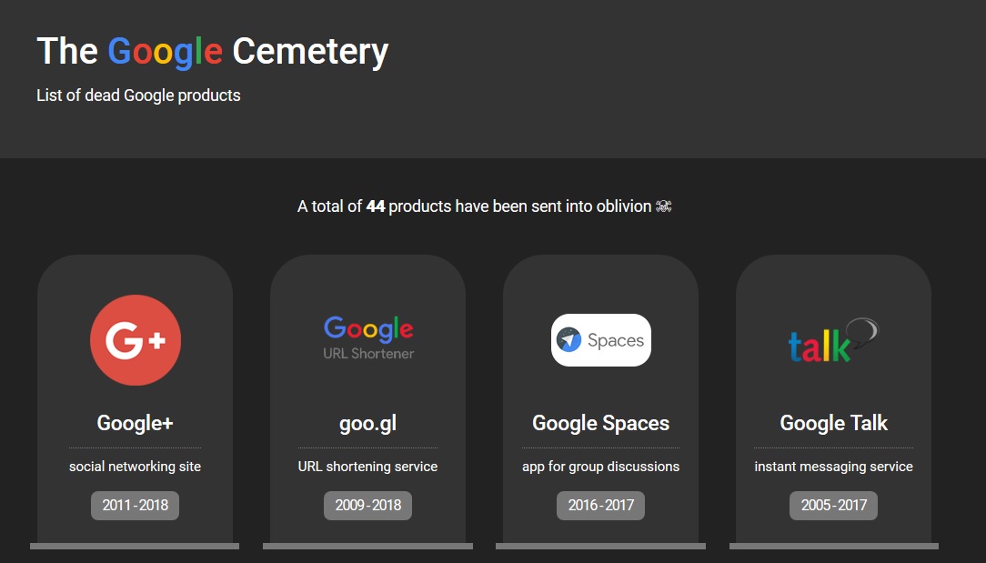Click the 2016-2017 date badge

tap(600, 505)
